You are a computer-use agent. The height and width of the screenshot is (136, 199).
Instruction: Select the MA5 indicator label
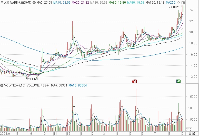click(x=42, y=3)
